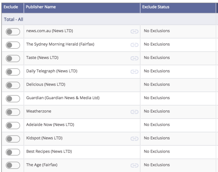Select publisher name Adelaide Now (News LTD)
The width and height of the screenshot is (218, 172).
click(x=50, y=124)
